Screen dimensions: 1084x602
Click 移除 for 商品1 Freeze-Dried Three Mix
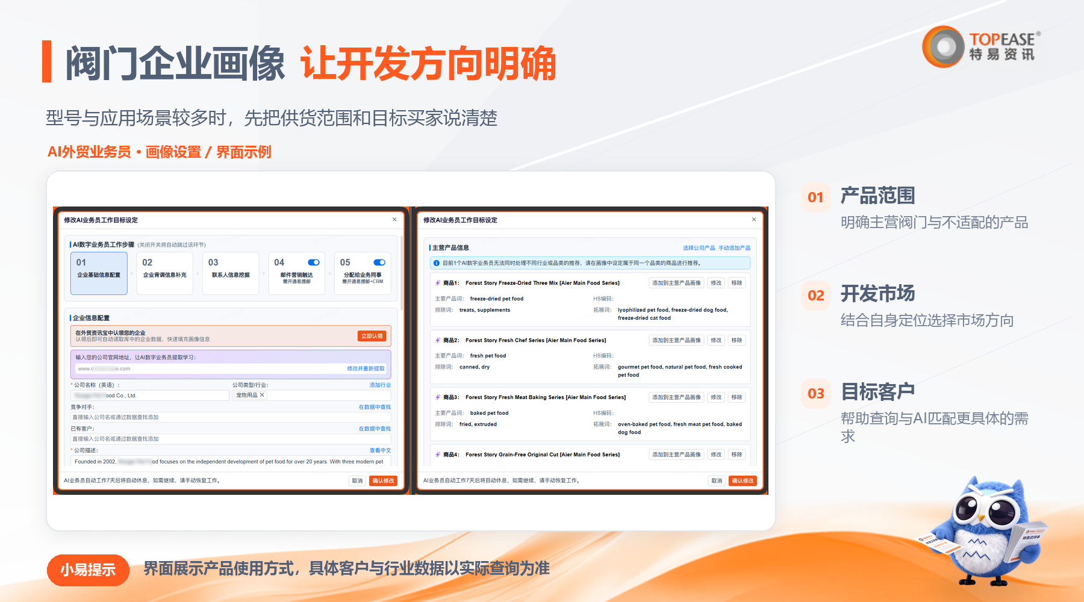point(737,283)
